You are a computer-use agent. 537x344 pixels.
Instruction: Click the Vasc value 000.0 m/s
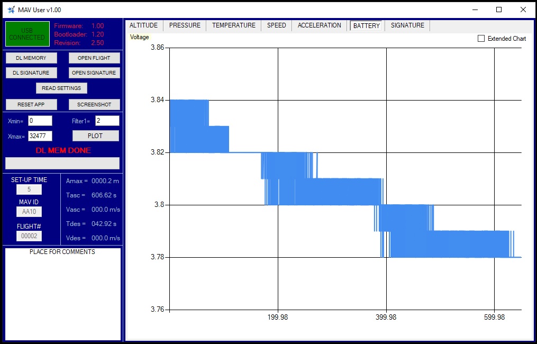(x=106, y=210)
